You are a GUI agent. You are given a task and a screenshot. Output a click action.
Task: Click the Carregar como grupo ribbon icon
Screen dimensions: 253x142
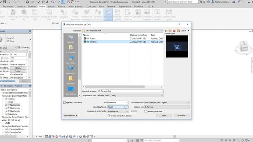[169, 15]
